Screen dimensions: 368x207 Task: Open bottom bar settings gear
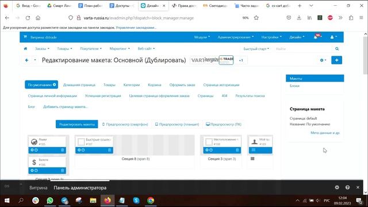click(x=337, y=187)
